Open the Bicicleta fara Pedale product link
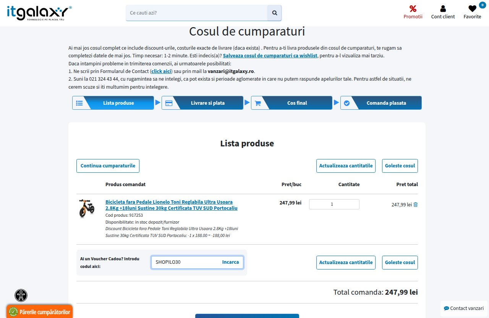This screenshot has width=489, height=318. [172, 205]
